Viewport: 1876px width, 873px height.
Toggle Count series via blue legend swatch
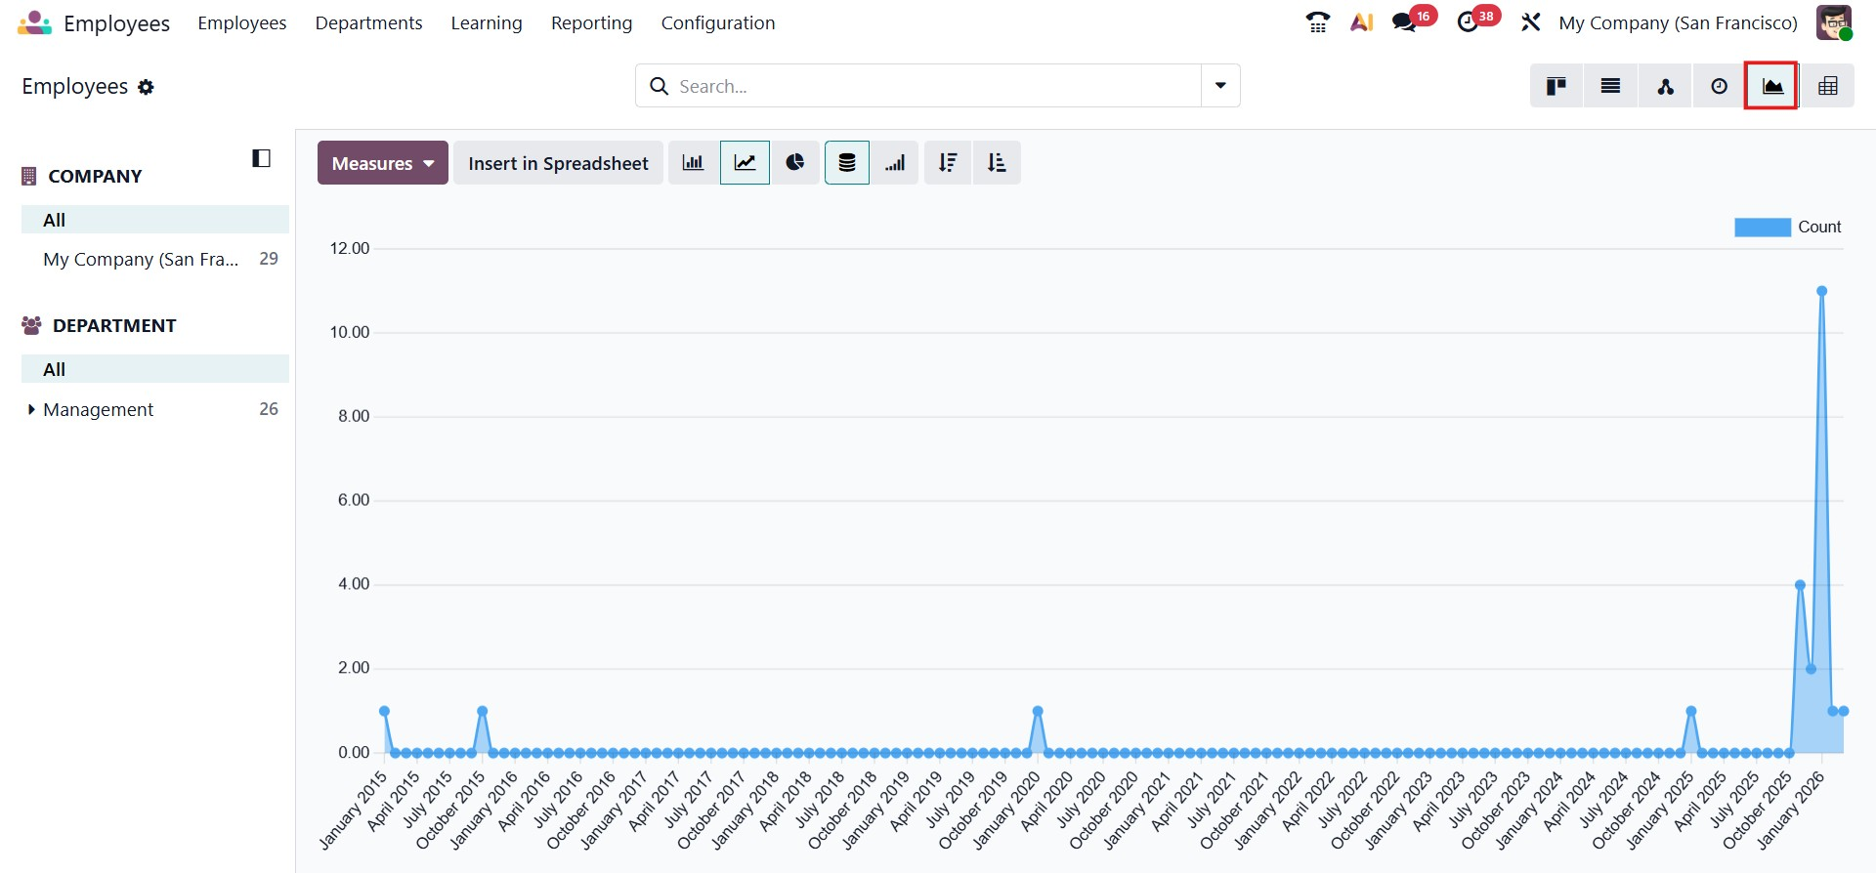[1762, 227]
